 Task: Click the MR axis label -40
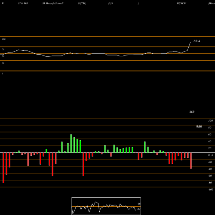click(210, 169)
